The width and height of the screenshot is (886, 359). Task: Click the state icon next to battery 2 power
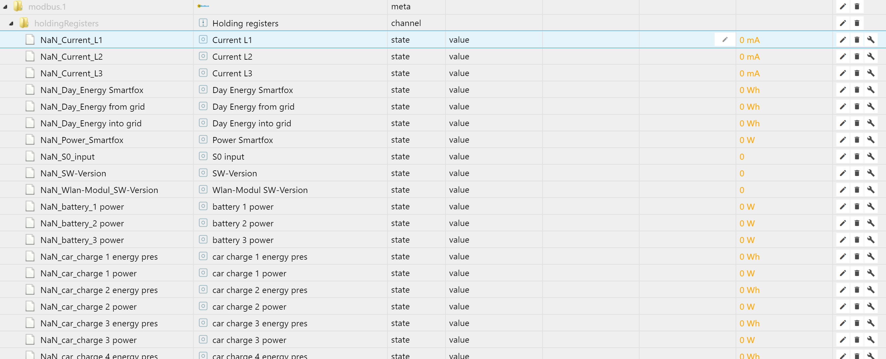[x=203, y=223]
